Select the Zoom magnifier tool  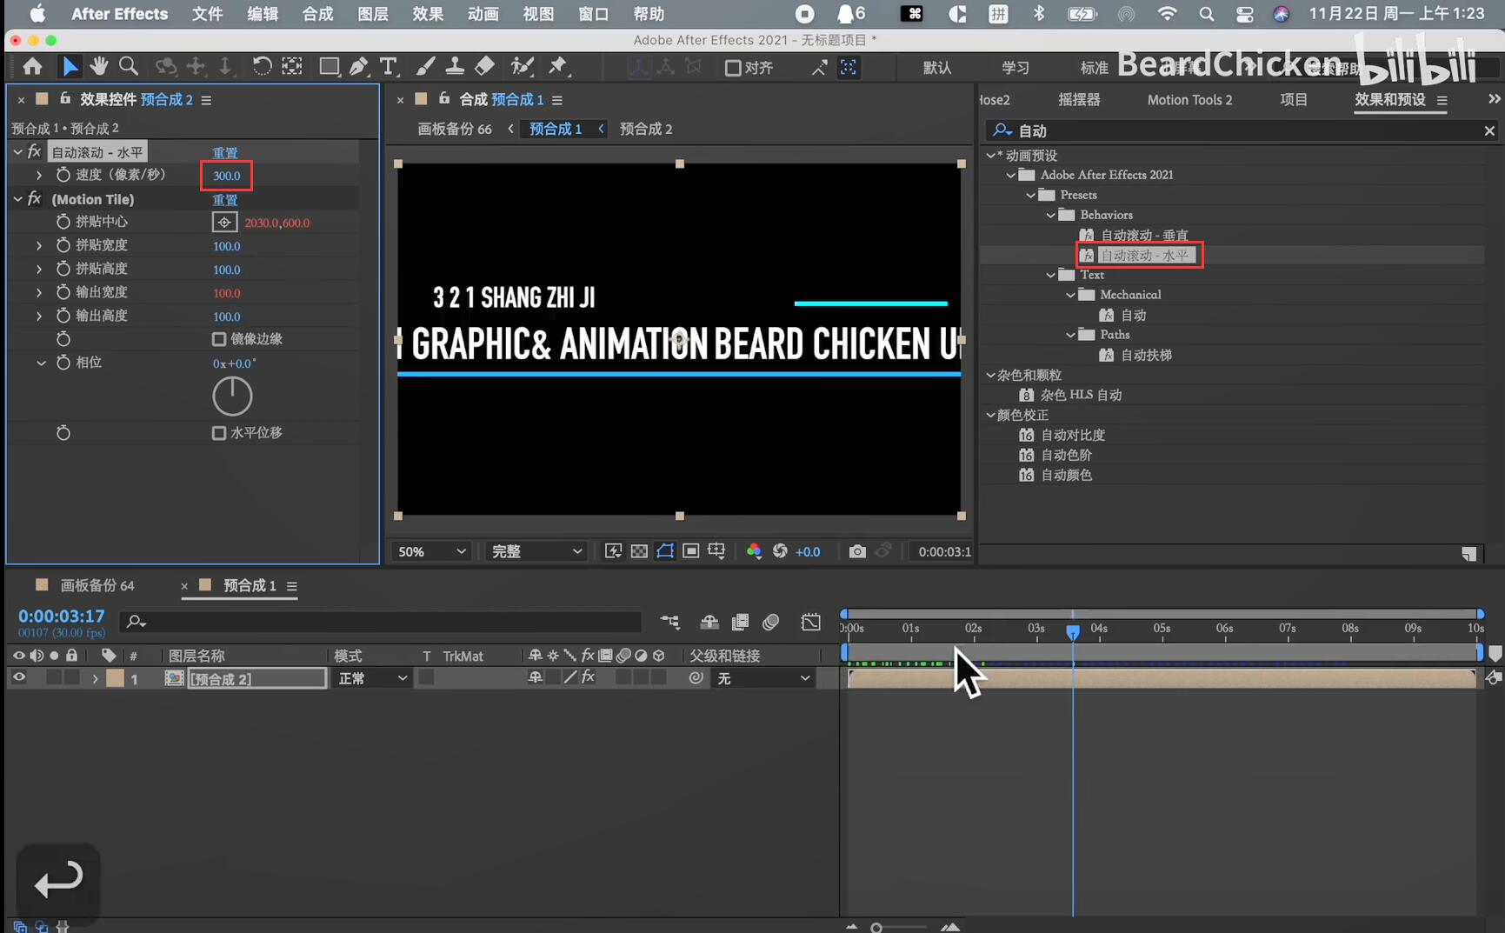point(129,66)
